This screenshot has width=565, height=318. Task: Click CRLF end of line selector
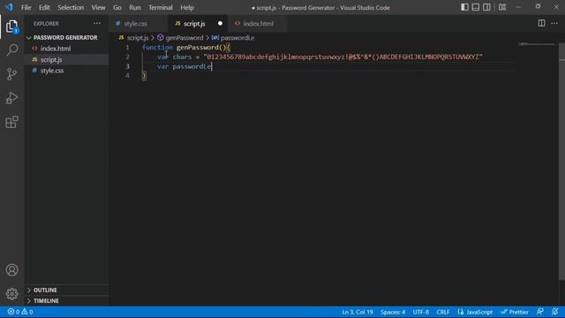tap(443, 312)
